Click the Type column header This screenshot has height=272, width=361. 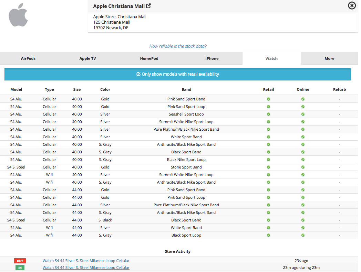pyautogui.click(x=49, y=89)
